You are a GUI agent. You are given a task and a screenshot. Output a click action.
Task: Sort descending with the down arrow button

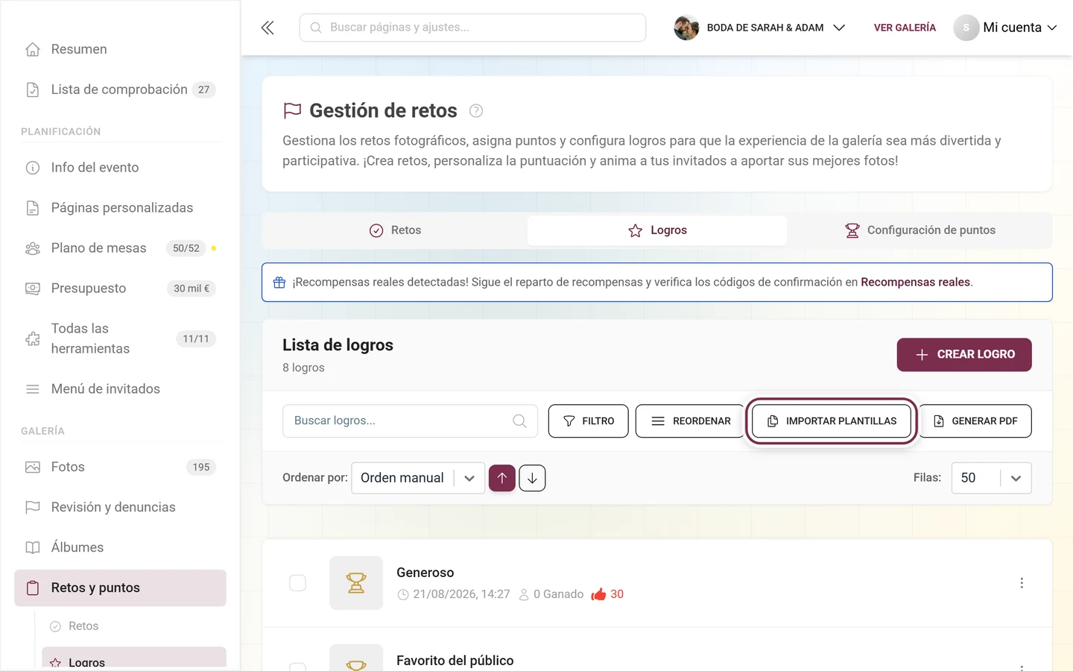pos(532,478)
